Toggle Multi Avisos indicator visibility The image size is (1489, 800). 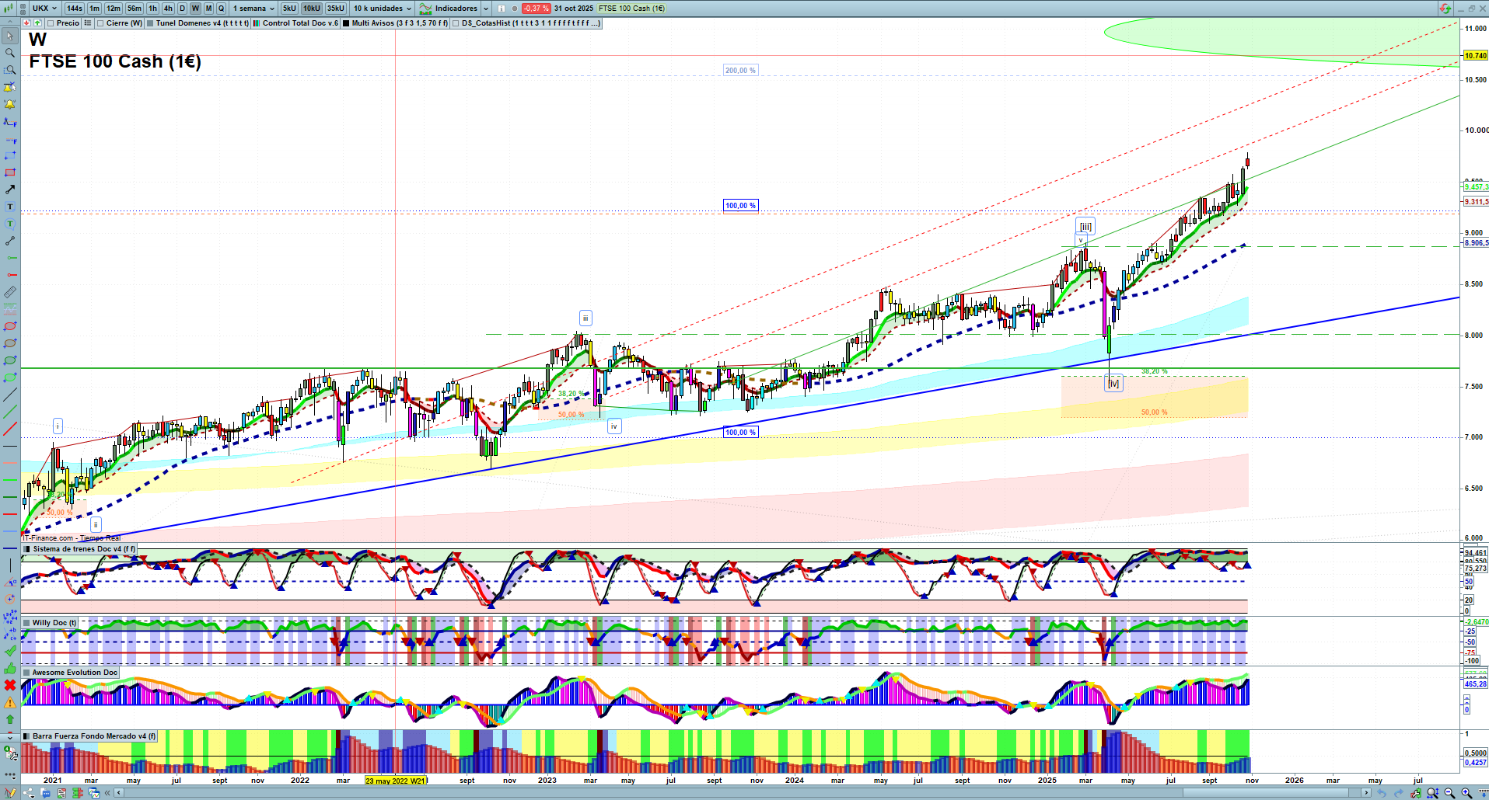click(346, 23)
